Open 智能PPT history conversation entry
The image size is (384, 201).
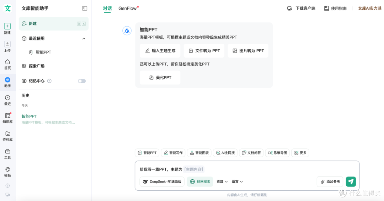(48, 119)
